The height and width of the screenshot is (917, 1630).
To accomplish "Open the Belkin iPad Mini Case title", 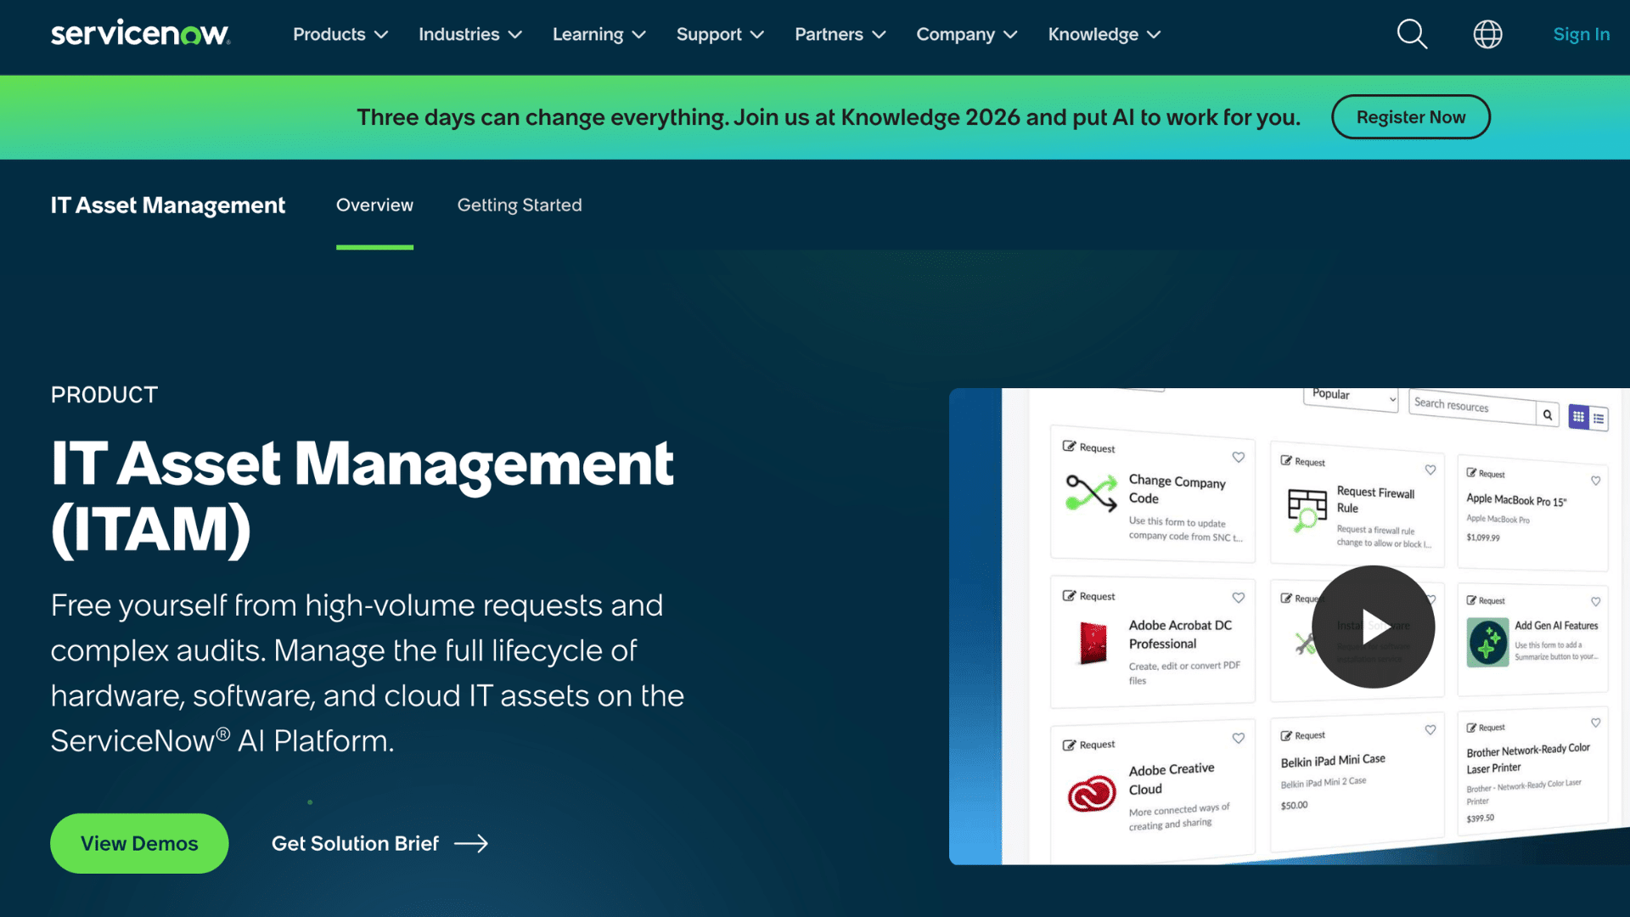I will [x=1333, y=760].
